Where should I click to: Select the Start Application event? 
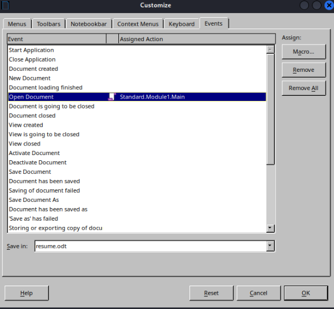(x=137, y=50)
